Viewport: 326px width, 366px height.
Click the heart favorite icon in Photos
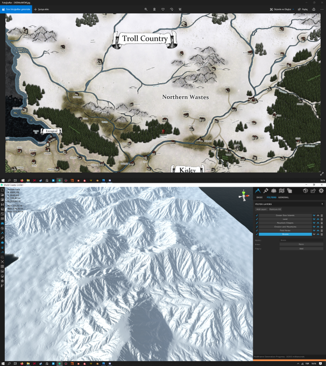[x=163, y=9]
